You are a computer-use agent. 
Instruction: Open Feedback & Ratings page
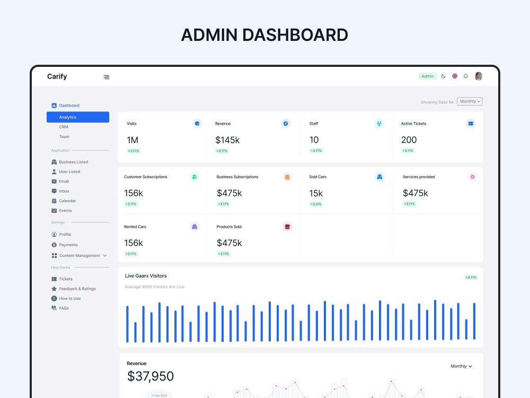pyautogui.click(x=77, y=289)
